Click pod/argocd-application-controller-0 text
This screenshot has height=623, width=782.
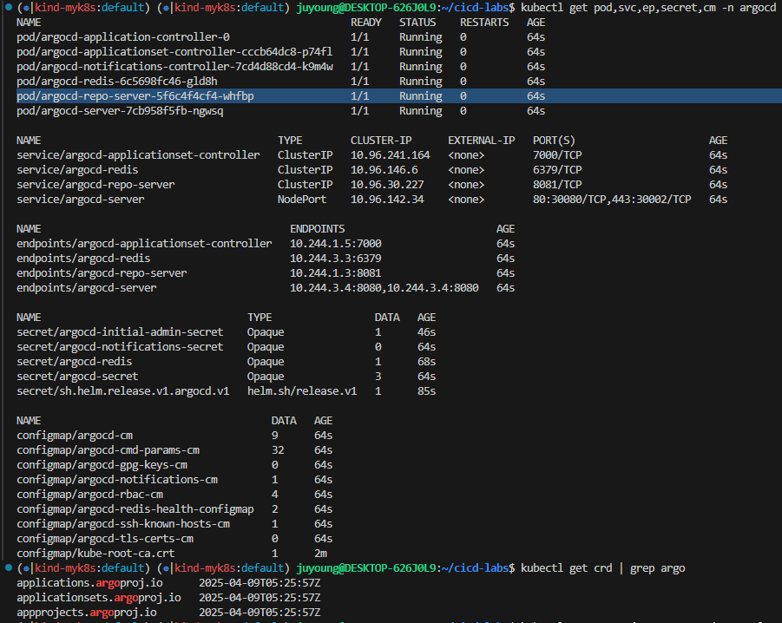coord(123,37)
